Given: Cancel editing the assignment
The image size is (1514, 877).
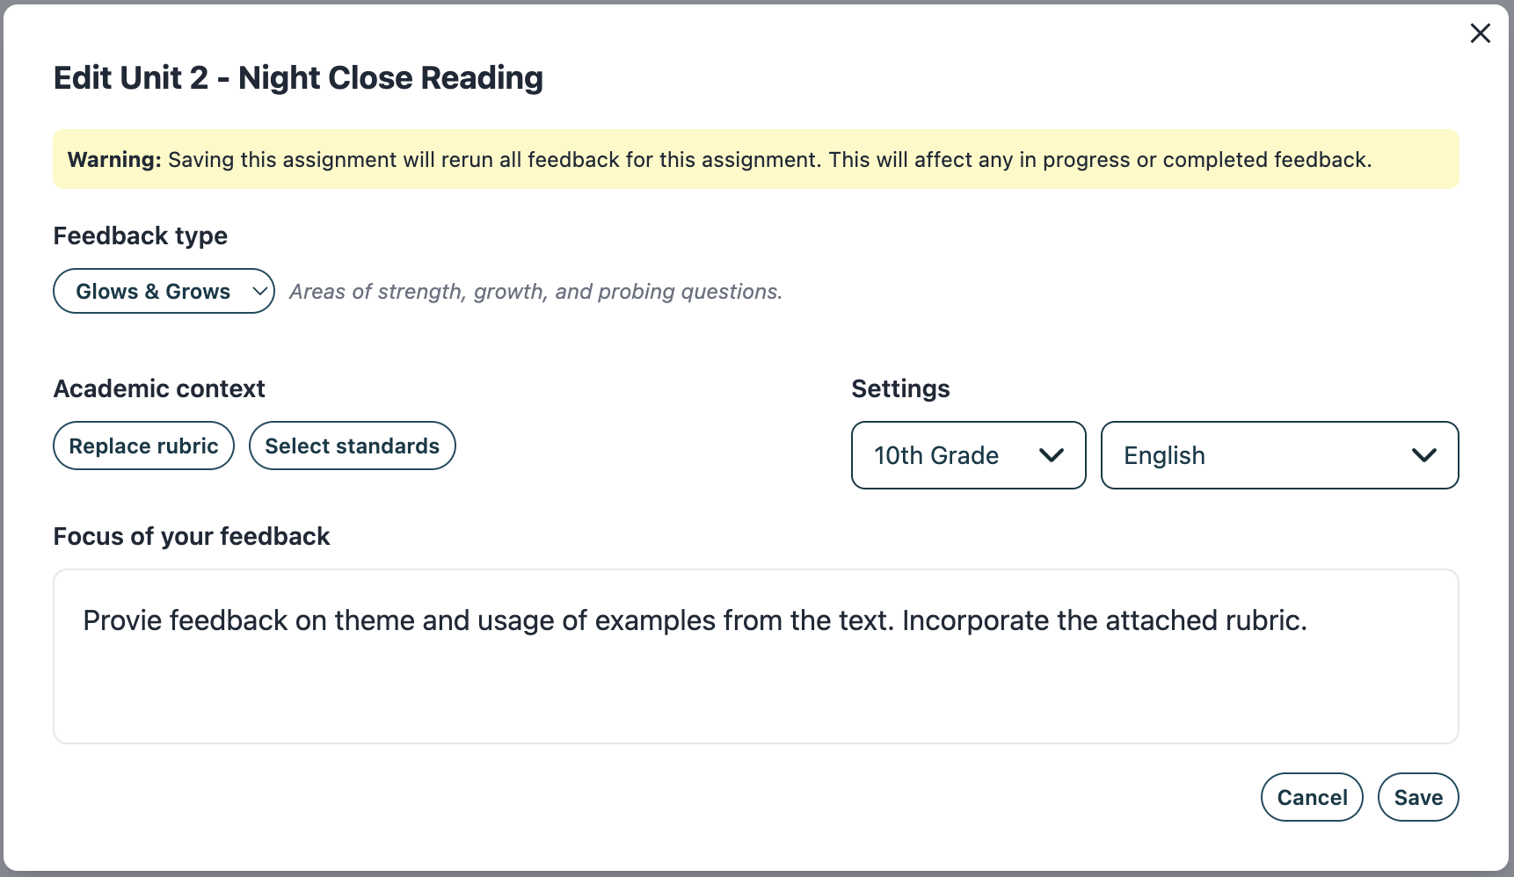Looking at the screenshot, I should 1312,797.
